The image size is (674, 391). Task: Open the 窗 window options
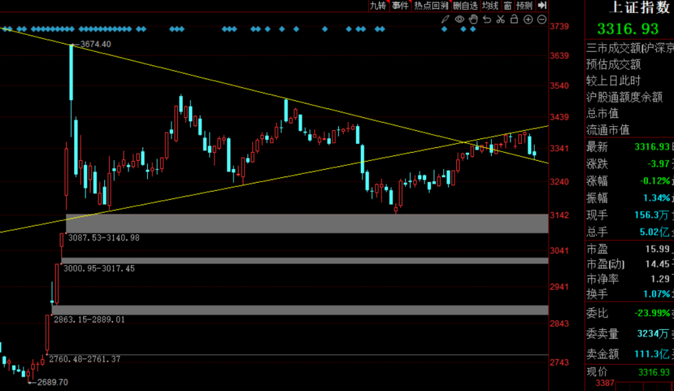(x=508, y=6)
